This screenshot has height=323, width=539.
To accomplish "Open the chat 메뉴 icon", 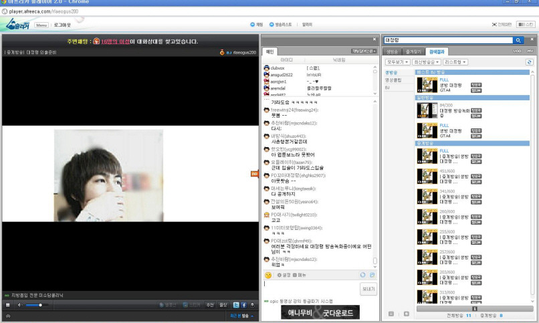I will point(300,275).
